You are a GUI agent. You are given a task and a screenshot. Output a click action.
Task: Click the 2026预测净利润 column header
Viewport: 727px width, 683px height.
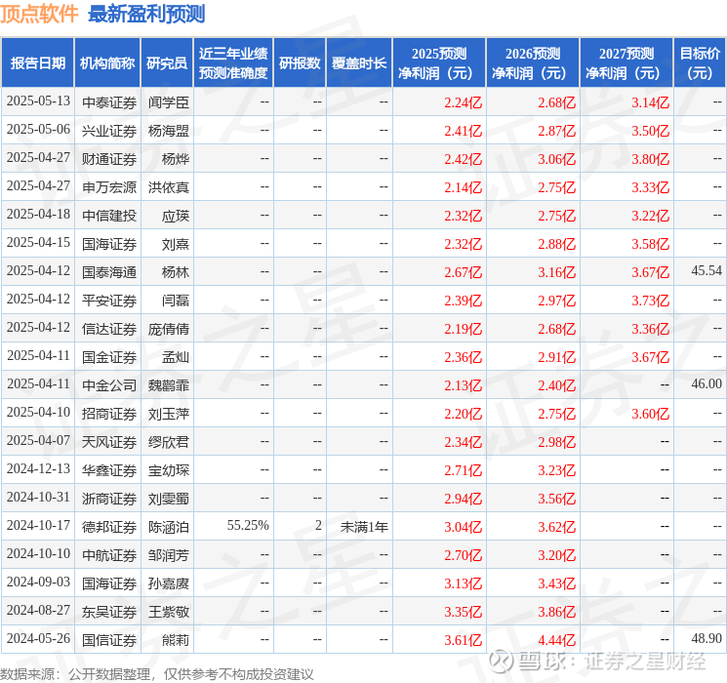tap(533, 62)
